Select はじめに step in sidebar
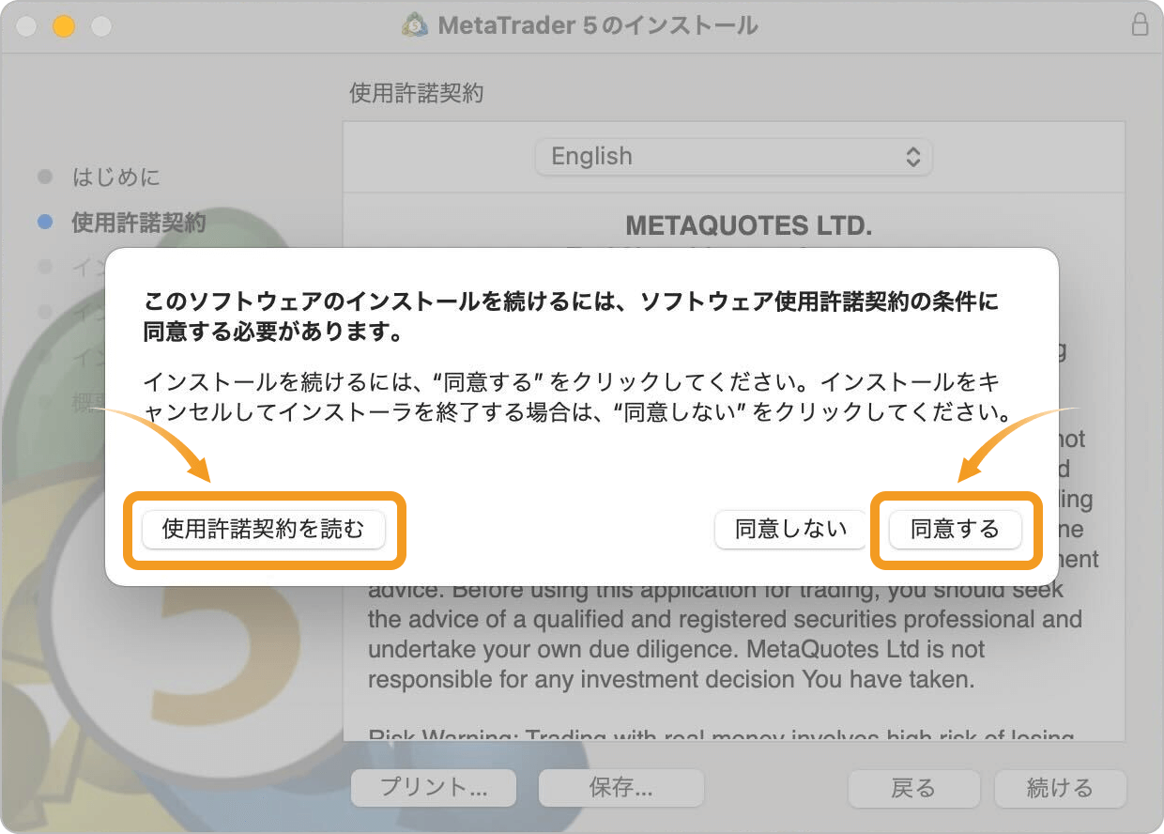This screenshot has height=834, width=1164. coord(116,177)
